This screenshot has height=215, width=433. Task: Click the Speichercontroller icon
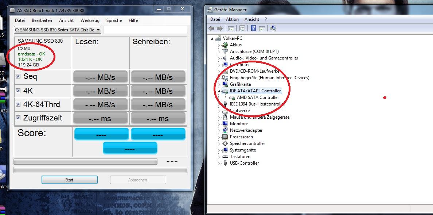click(225, 143)
